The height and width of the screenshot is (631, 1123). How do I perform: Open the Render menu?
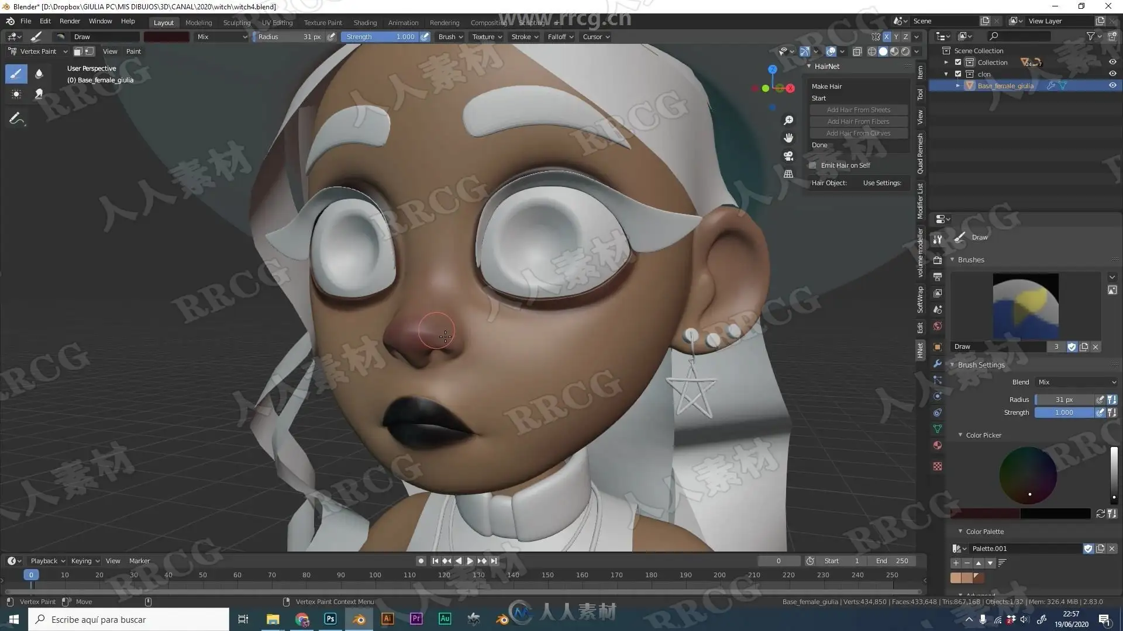(x=70, y=21)
